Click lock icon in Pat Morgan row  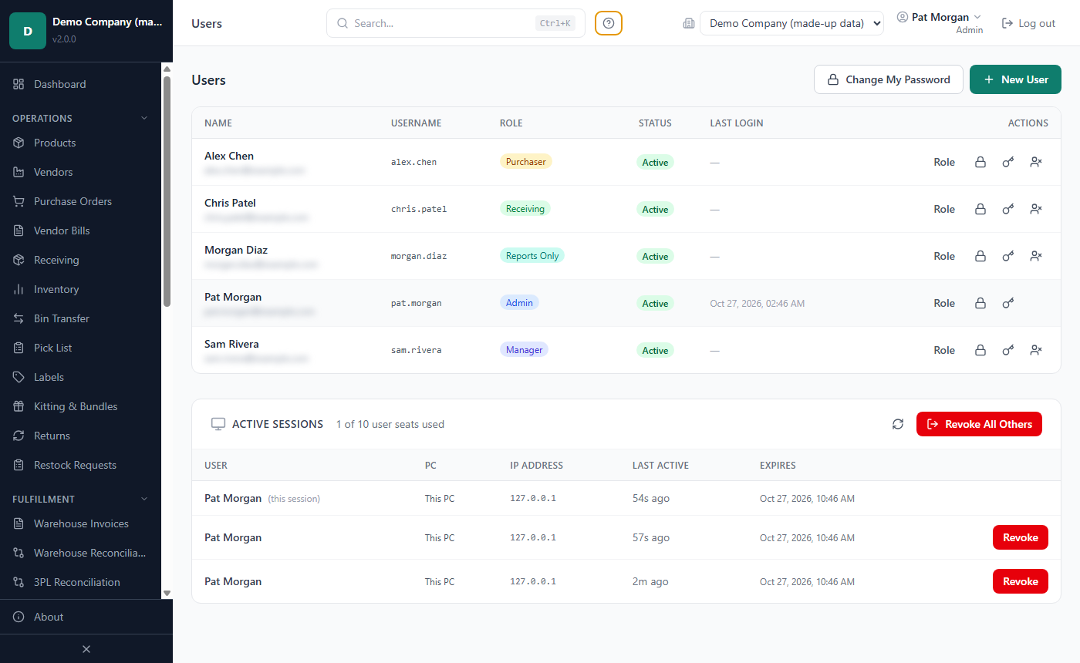pyautogui.click(x=980, y=303)
